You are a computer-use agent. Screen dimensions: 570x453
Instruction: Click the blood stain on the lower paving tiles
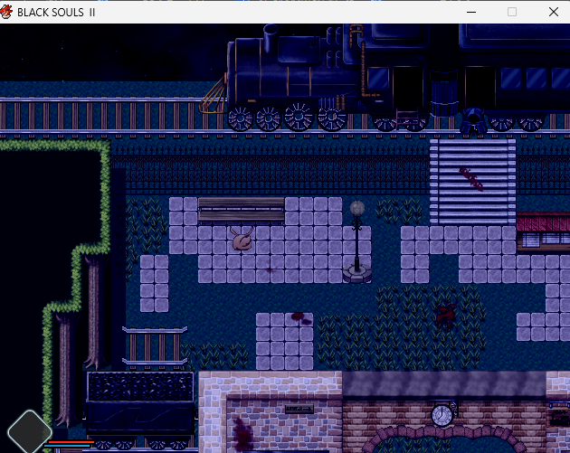pos(301,318)
